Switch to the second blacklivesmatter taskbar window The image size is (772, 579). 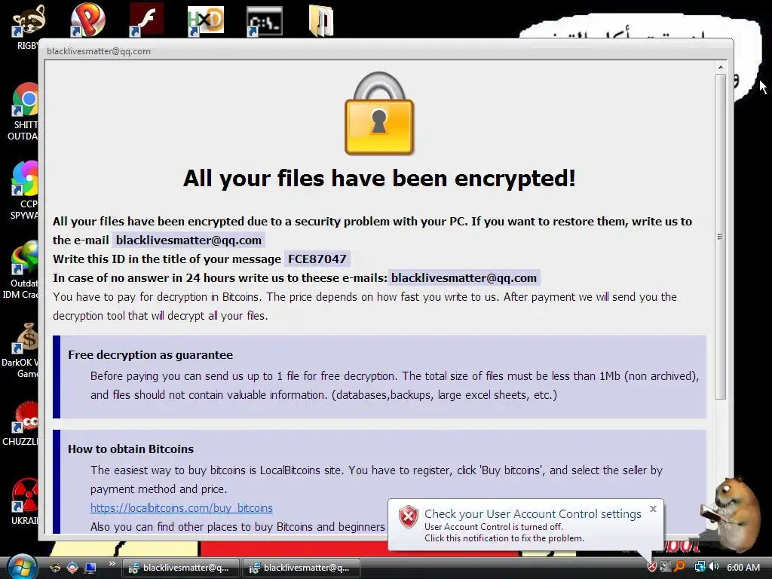coord(301,568)
